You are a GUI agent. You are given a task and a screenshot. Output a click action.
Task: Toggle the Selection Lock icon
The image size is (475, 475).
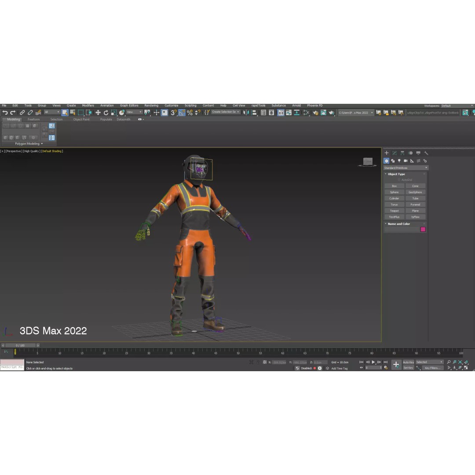[x=258, y=362]
